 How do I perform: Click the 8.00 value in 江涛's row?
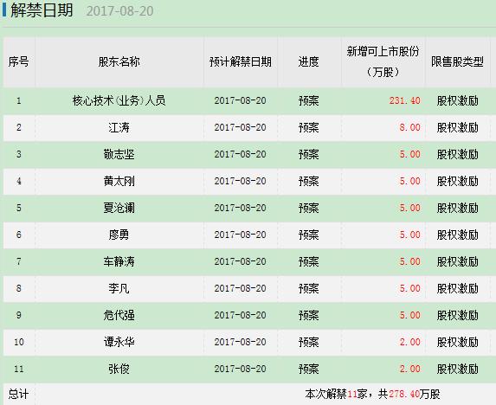(409, 127)
